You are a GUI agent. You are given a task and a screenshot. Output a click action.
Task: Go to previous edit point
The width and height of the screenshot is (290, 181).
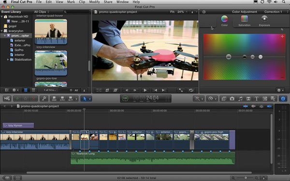click(x=155, y=90)
